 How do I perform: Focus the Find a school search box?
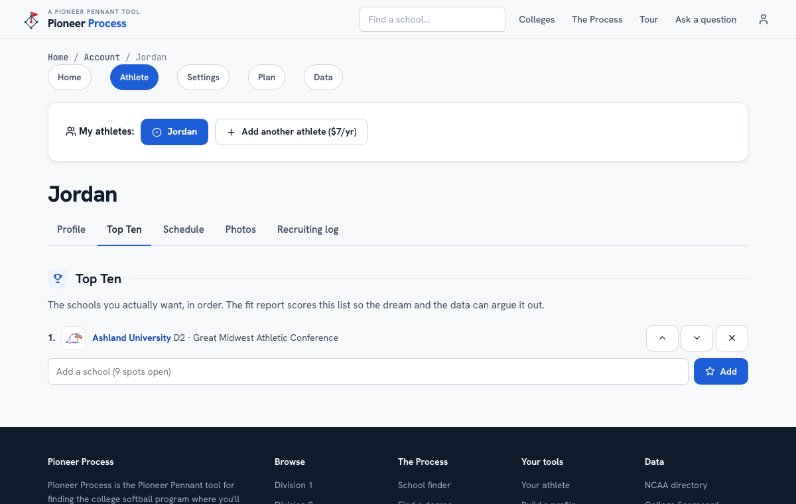point(432,19)
